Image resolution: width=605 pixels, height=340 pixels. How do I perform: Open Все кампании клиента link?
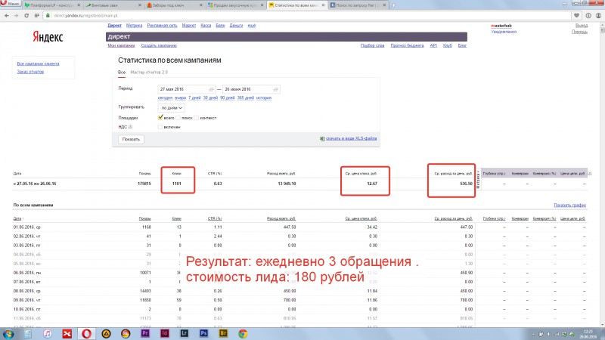coord(39,63)
